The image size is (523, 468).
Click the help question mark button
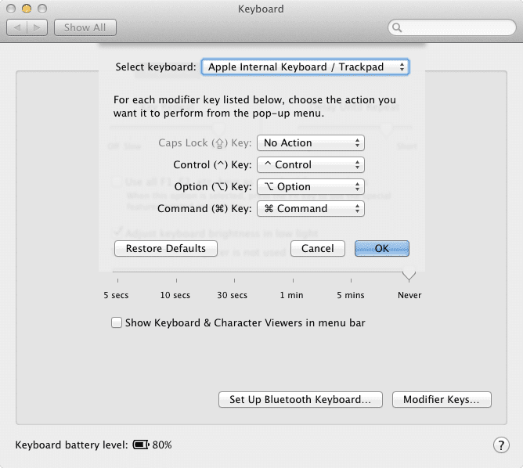tap(501, 445)
